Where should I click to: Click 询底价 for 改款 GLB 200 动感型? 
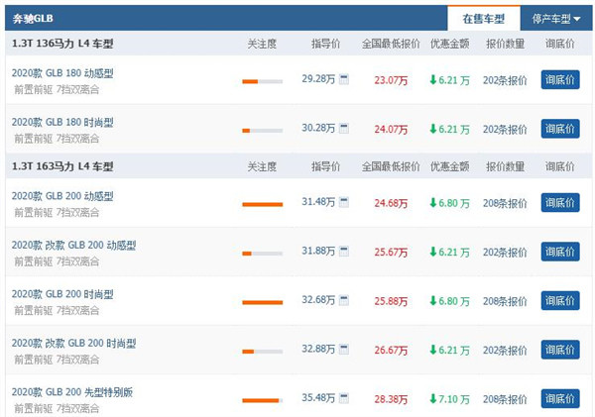(x=560, y=252)
